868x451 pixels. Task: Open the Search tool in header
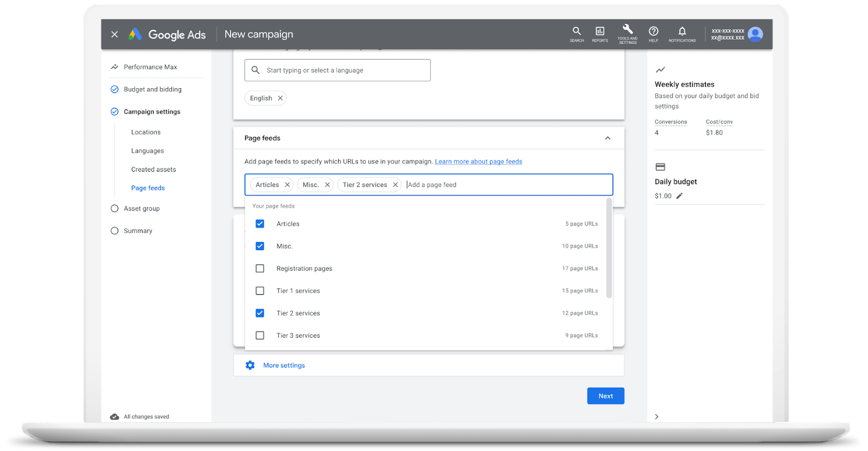click(577, 33)
